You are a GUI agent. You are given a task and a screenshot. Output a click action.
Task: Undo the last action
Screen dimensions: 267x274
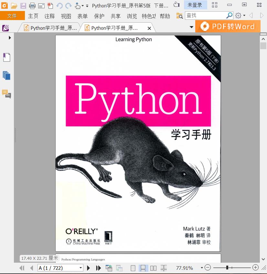[59, 6]
